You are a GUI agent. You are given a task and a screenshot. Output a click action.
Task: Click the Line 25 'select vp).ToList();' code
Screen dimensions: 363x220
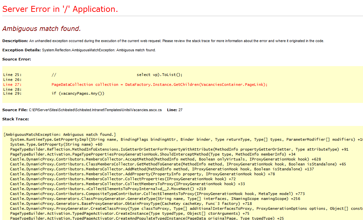[159, 75]
